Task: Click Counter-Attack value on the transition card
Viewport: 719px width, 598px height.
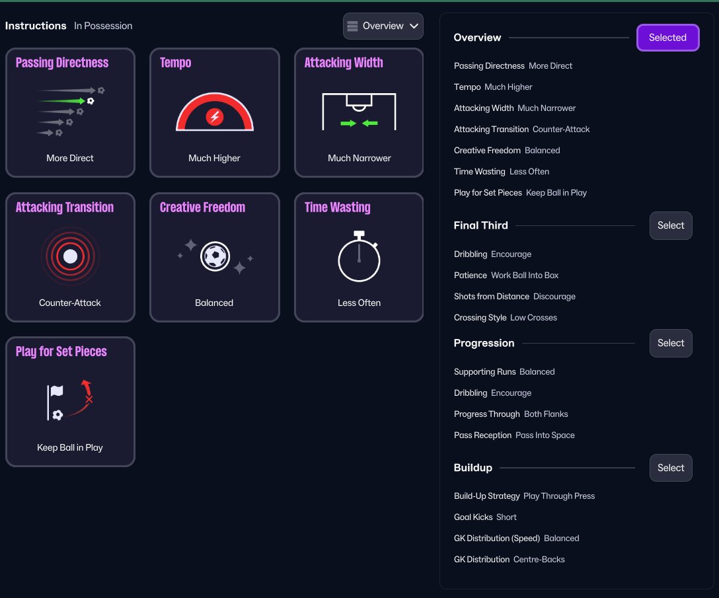Action: (x=69, y=303)
